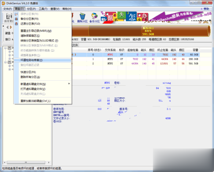
Task: Choose 清除保留扇区(E) menu item
Action: tap(30, 36)
